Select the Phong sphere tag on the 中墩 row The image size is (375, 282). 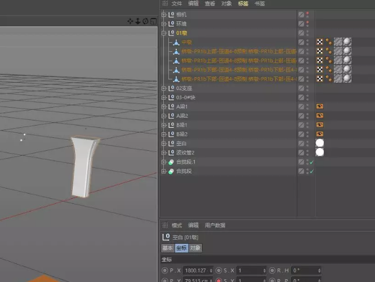click(x=347, y=42)
